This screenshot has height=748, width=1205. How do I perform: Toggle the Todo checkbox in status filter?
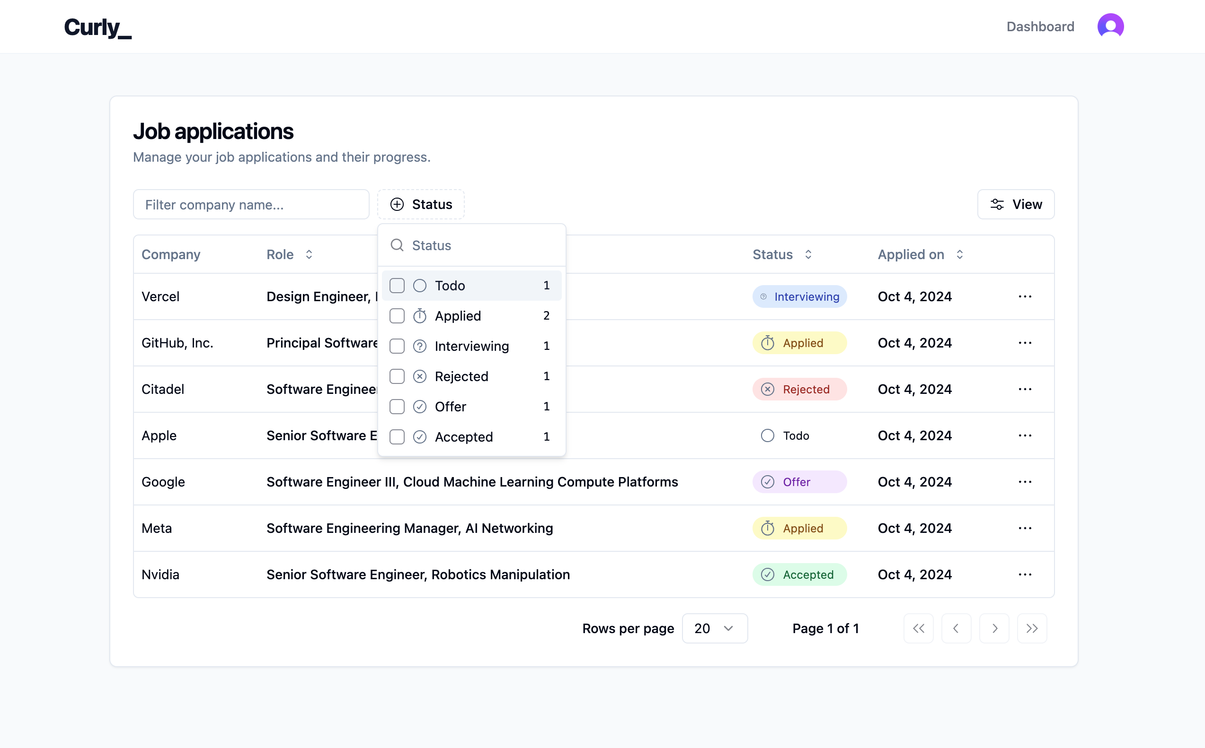point(398,285)
